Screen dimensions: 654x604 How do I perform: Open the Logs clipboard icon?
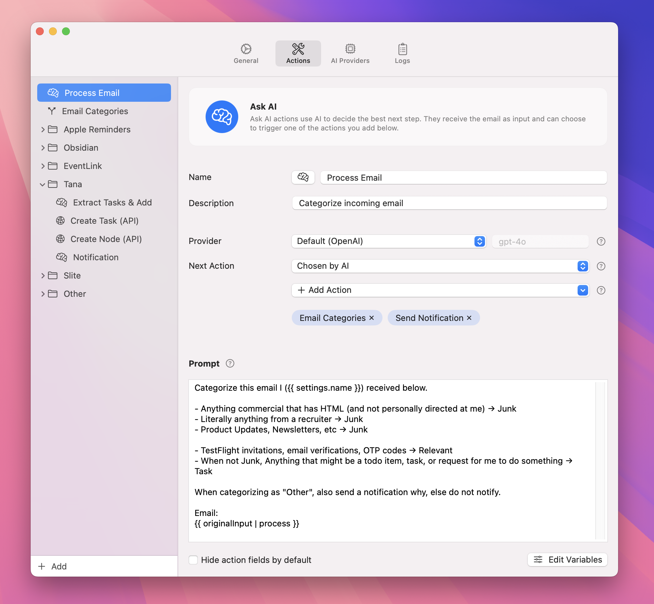coord(402,48)
